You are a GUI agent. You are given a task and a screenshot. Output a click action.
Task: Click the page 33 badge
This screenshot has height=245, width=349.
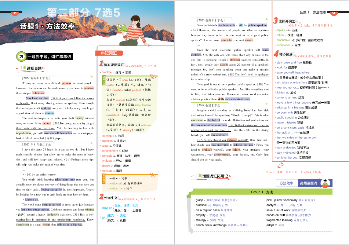point(15,13)
